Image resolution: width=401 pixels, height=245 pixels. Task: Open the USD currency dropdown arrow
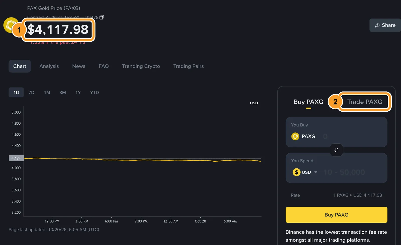click(x=316, y=172)
